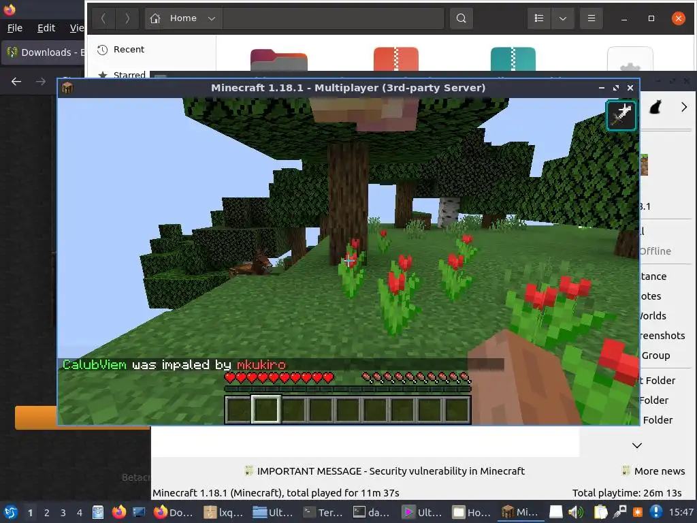Click the show desktop icon on the taskbar
The height and width of the screenshot is (523, 697).
(x=139, y=512)
